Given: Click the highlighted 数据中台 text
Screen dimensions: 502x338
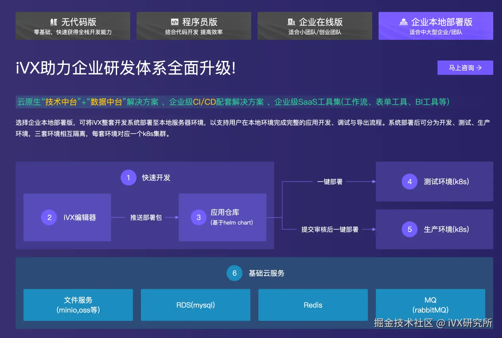Looking at the screenshot, I should 106,102.
